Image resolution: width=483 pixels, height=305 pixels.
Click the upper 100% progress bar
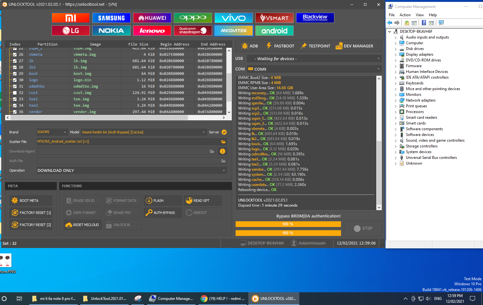pos(288,224)
